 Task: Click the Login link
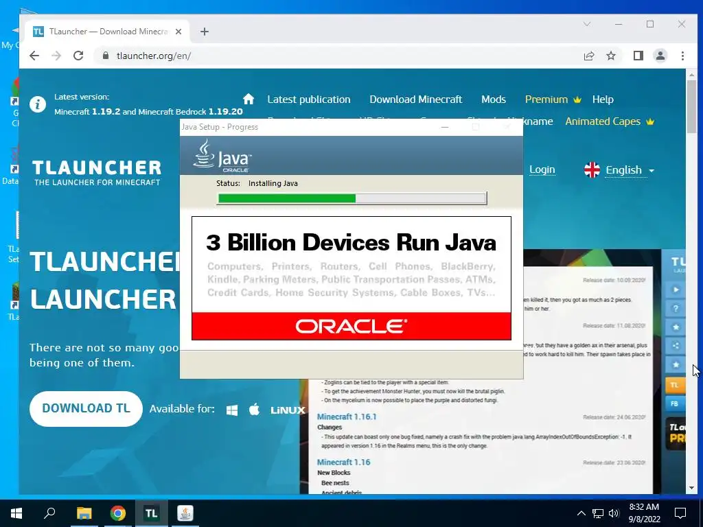click(542, 170)
